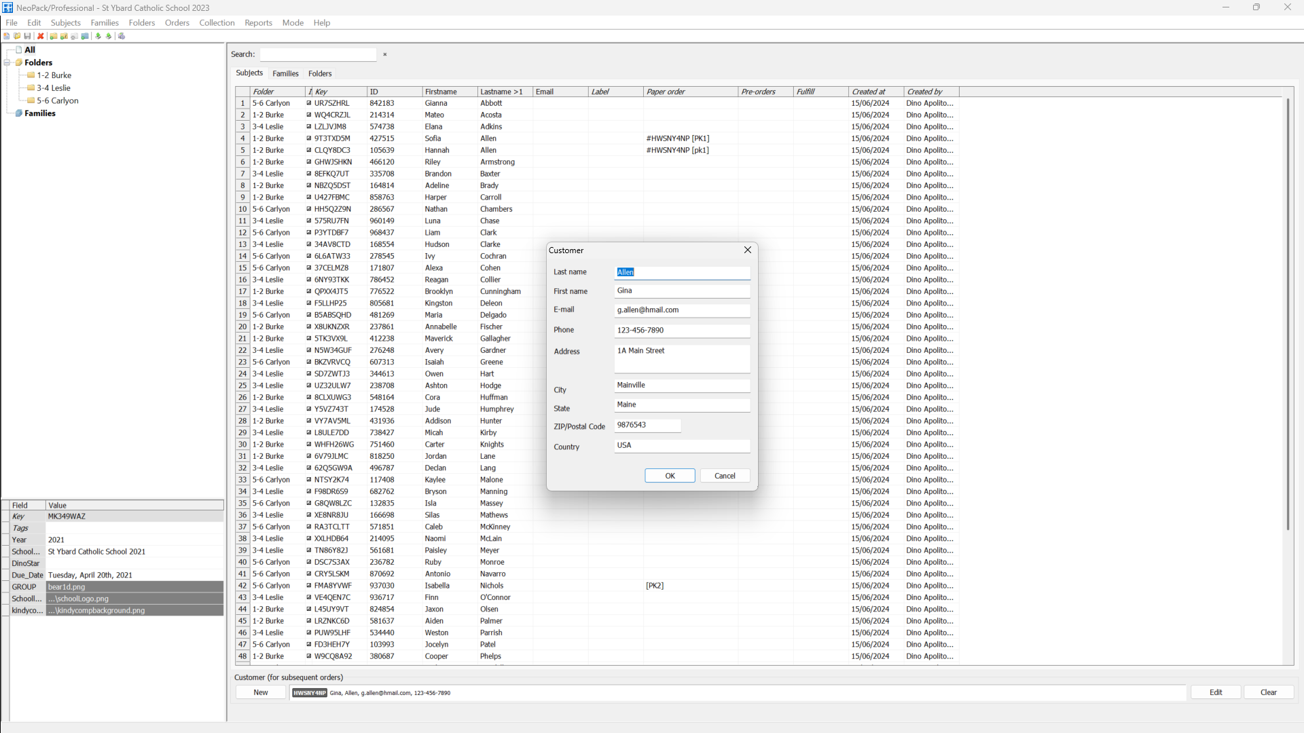Click the Edit customer button
This screenshot has height=733, width=1304.
[x=1216, y=692]
